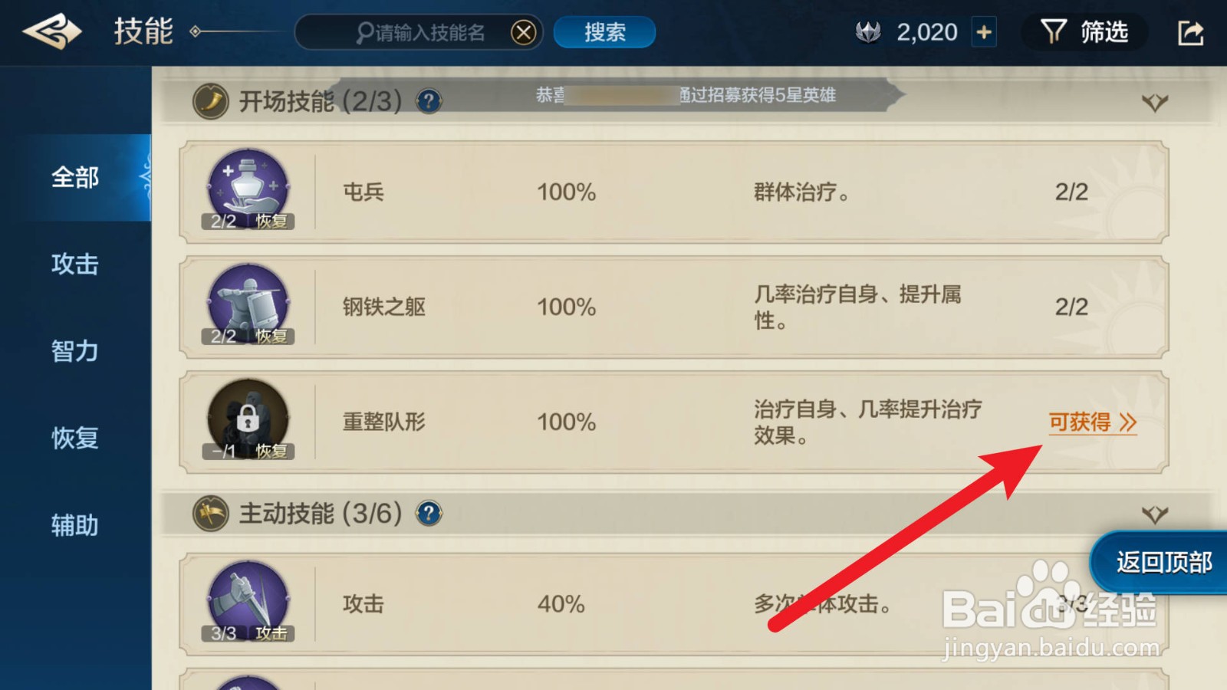Open help for 主动技能 section

click(429, 513)
